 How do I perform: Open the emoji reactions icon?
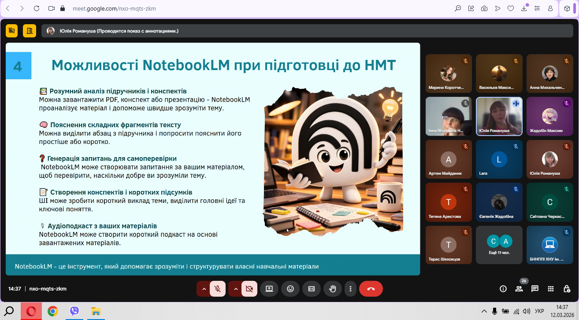290,289
